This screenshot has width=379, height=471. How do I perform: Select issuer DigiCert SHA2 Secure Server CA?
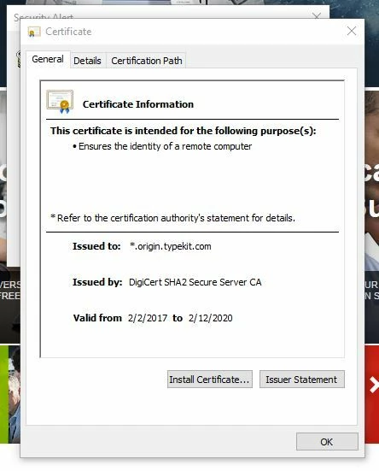tap(195, 282)
